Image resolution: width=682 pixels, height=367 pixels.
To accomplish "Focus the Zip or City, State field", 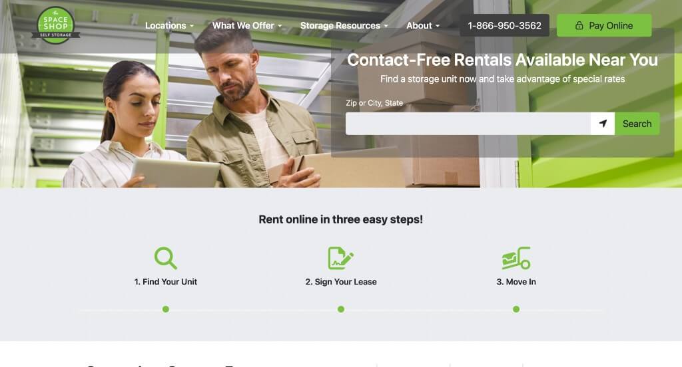I will point(468,124).
